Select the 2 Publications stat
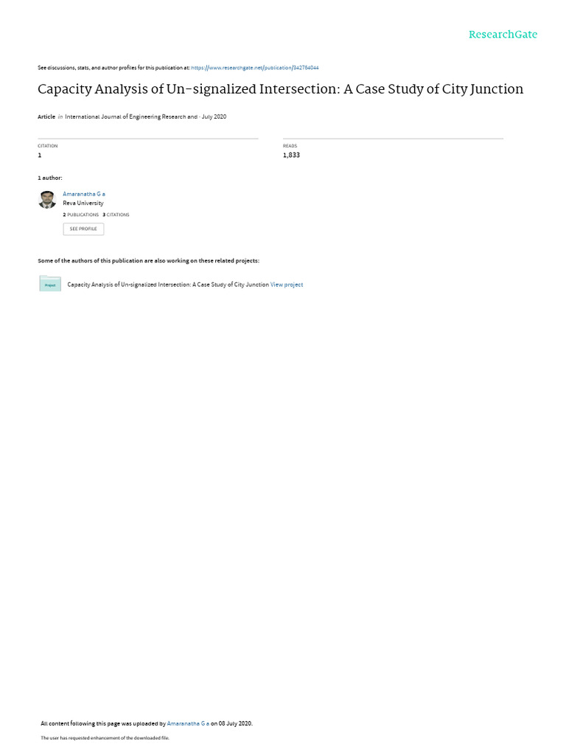Screen dimensions: 566x755 click(x=80, y=215)
